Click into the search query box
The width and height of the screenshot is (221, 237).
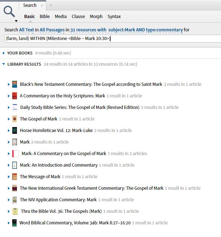click(x=113, y=39)
